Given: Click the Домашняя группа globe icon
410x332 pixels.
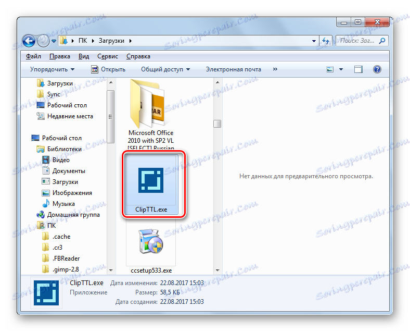Looking at the screenshot, I should tap(41, 215).
